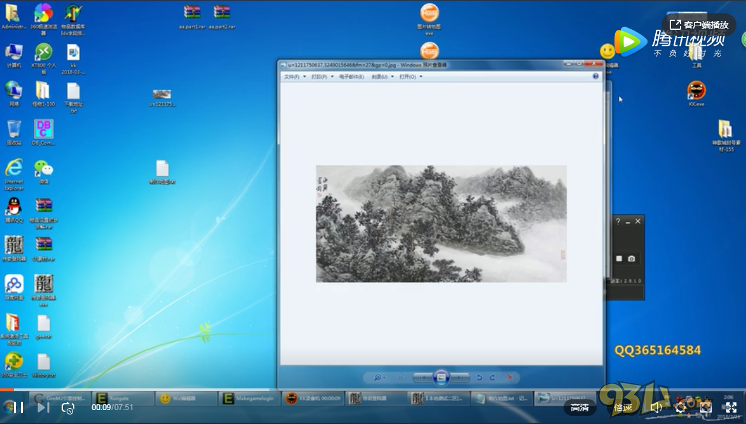The width and height of the screenshot is (746, 424).
Task: Skip to the next video
Action: pos(43,407)
